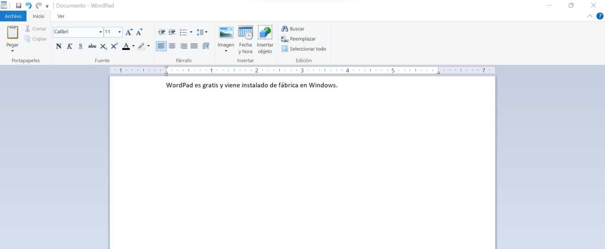The image size is (605, 249).
Task: Open the list style dropdown arrow
Action: point(191,32)
